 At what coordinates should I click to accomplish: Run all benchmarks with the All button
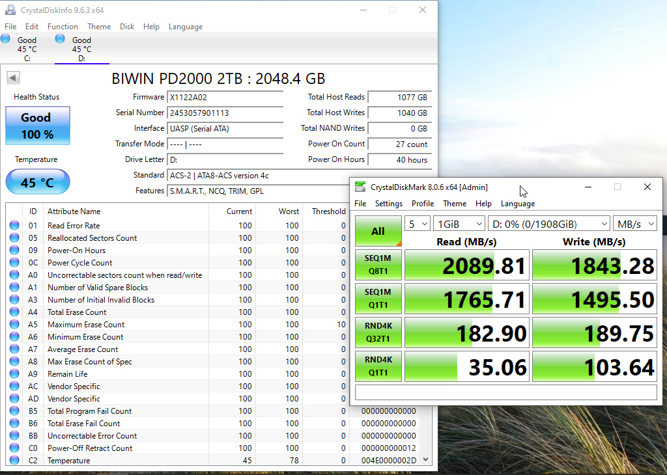tap(378, 231)
